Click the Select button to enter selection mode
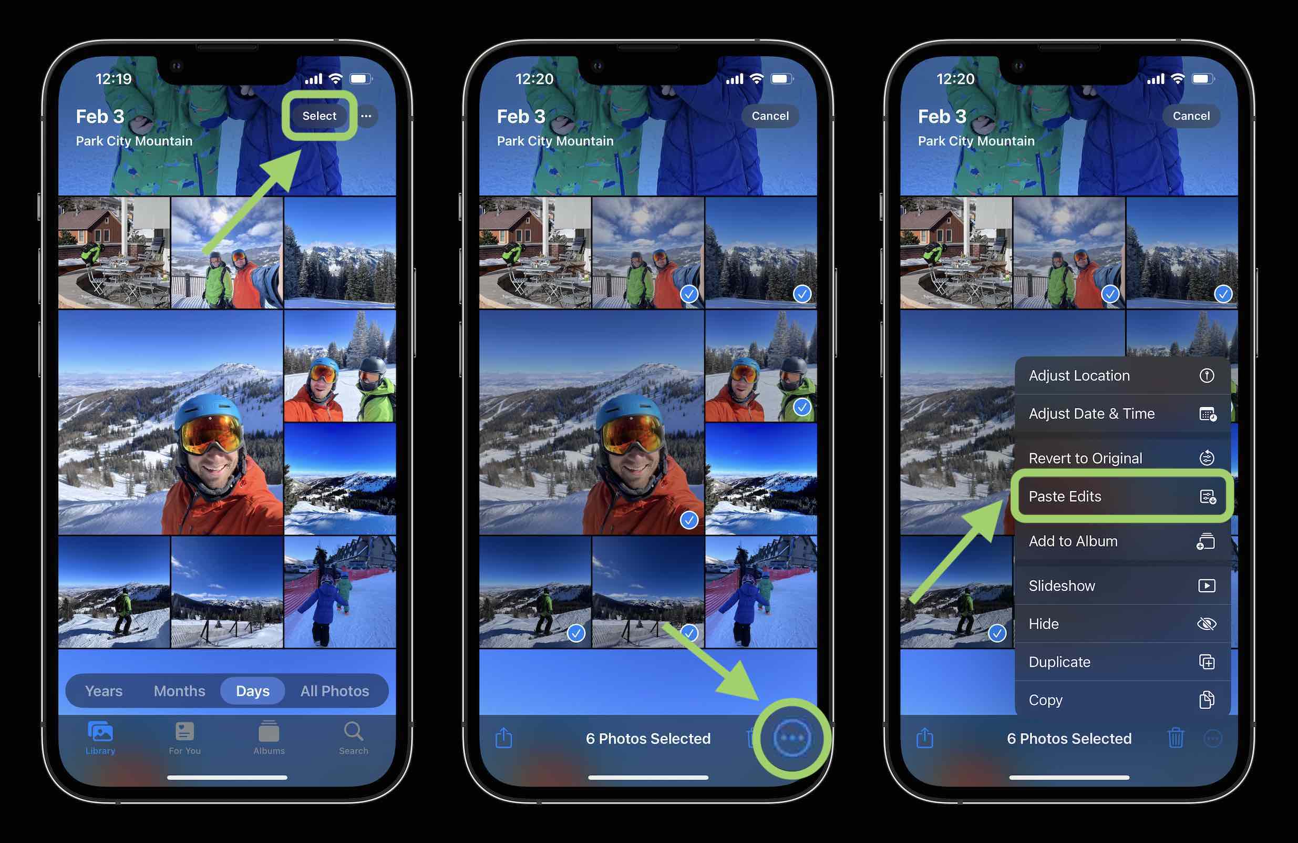This screenshot has height=843, width=1298. (x=319, y=115)
